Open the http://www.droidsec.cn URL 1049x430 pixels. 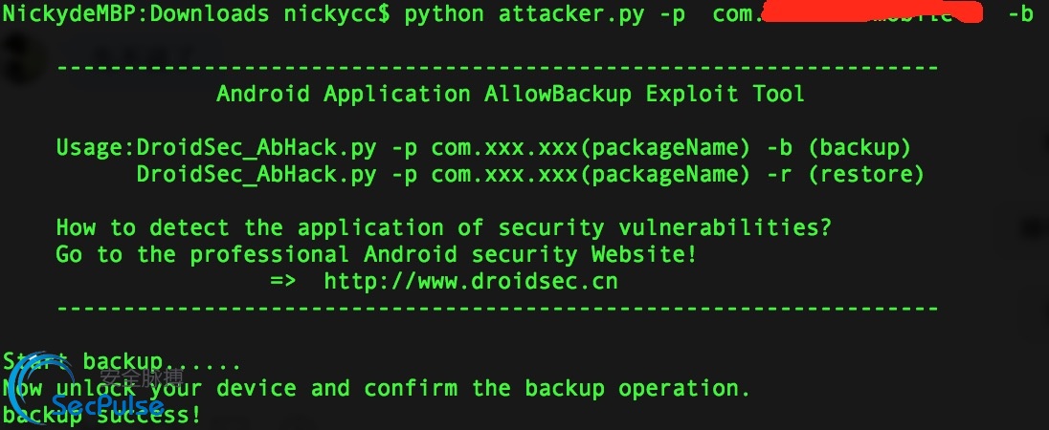471,281
